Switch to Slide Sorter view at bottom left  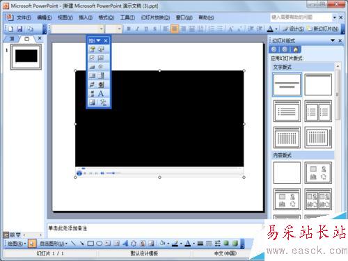click(x=12, y=235)
